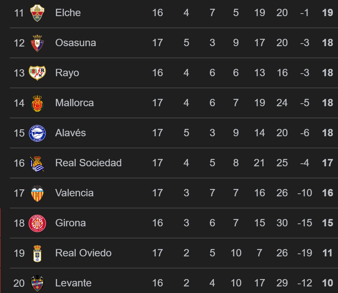Image resolution: width=338 pixels, height=293 pixels.
Task: Open the Osasuna team name link
Action: click(x=75, y=43)
